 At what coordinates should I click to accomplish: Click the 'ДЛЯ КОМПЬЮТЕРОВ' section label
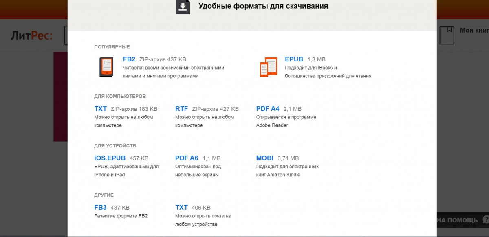click(x=120, y=96)
